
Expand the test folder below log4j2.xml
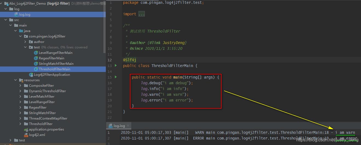(x=10, y=140)
